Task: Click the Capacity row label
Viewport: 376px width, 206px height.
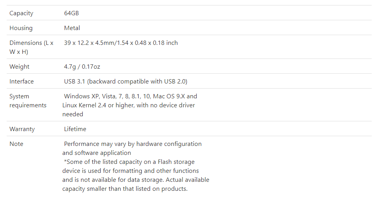Action: tap(21, 13)
